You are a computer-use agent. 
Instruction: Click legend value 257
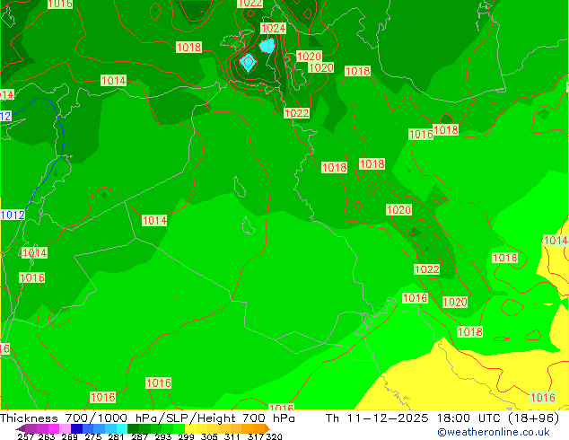pos(25,436)
